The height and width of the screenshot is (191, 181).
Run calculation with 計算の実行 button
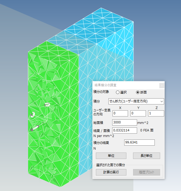(x=111, y=172)
